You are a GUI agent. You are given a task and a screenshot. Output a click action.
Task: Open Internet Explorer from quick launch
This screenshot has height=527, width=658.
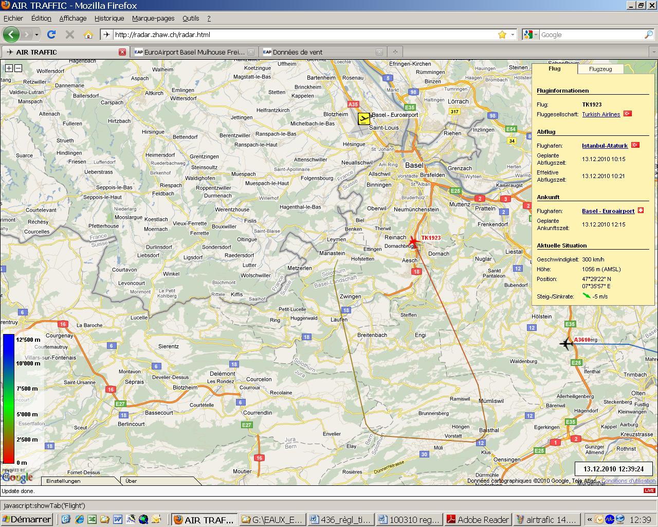79,519
